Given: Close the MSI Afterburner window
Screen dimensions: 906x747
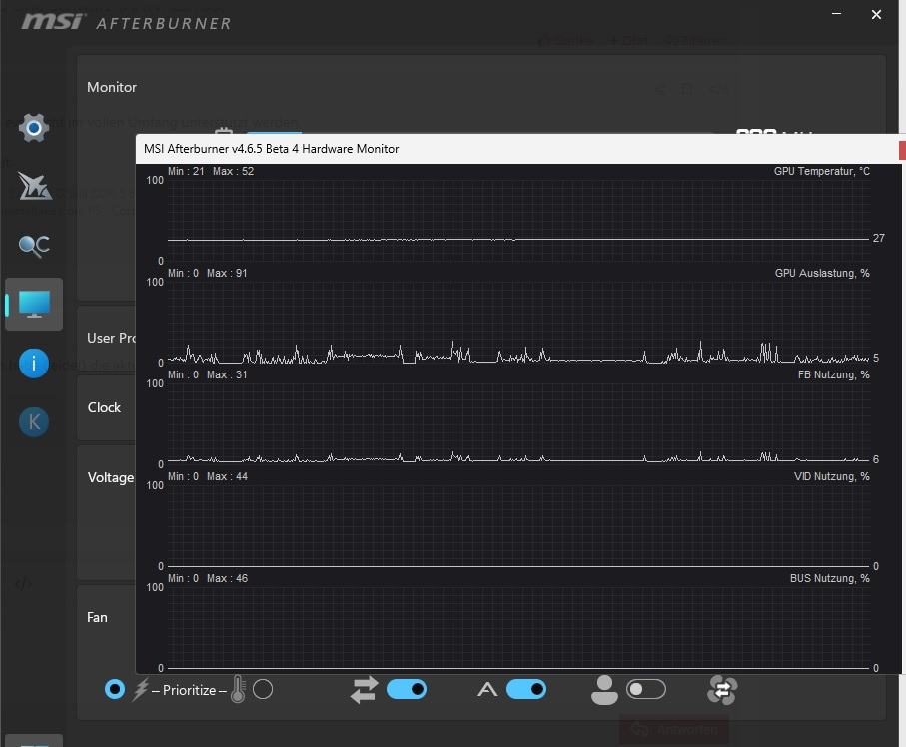Looking at the screenshot, I should [x=876, y=14].
